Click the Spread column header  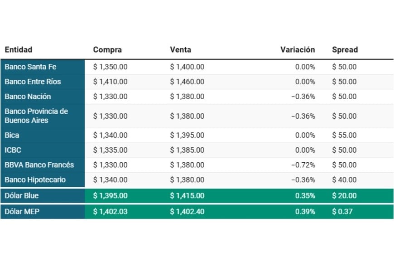(x=345, y=50)
